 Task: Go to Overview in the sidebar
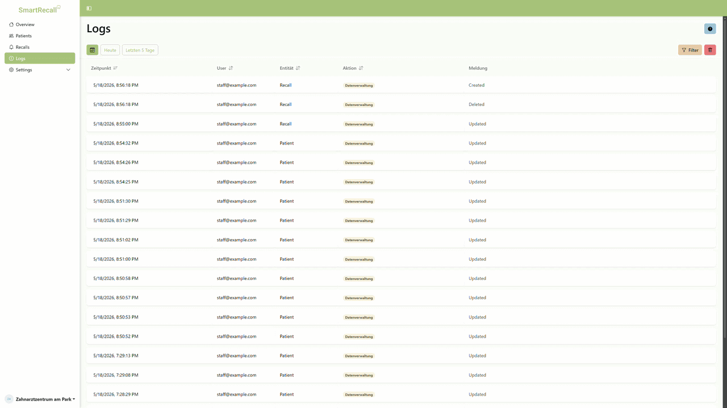coord(40,24)
